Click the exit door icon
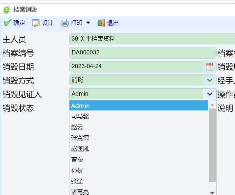This screenshot has width=235, height=195. tap(101, 23)
